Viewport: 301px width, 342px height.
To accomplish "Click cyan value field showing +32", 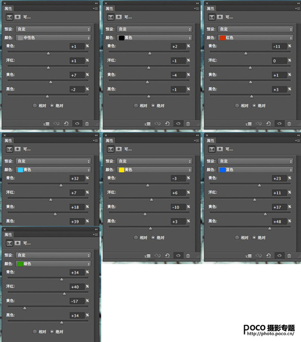I will pyautogui.click(x=77, y=178).
